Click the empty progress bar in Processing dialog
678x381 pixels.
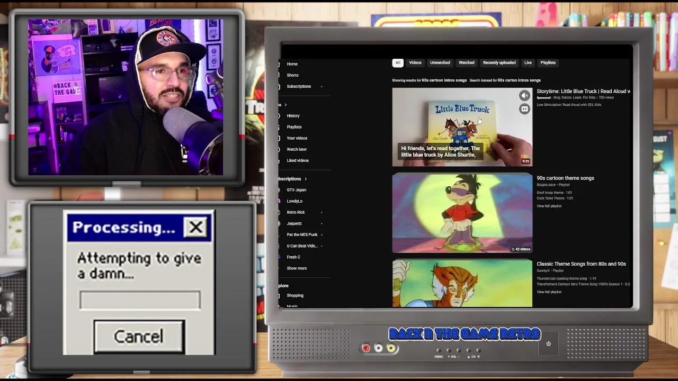tap(140, 300)
